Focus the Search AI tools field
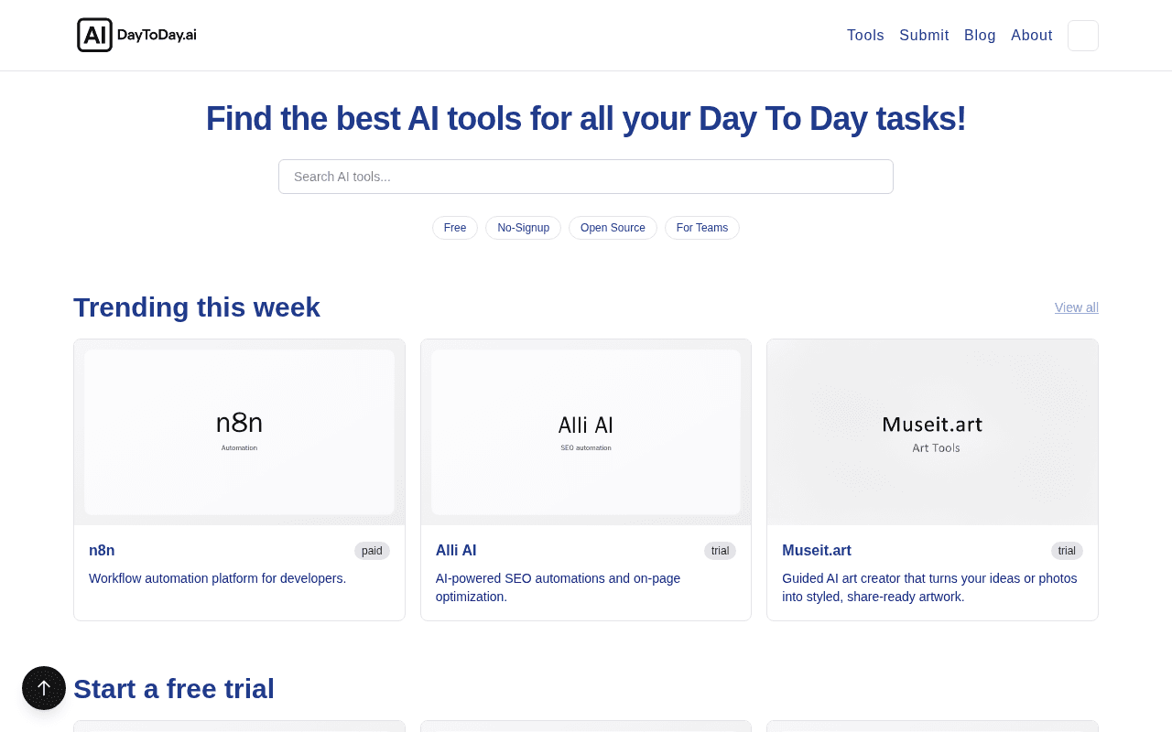Viewport: 1172px width, 732px height. pyautogui.click(x=586, y=177)
